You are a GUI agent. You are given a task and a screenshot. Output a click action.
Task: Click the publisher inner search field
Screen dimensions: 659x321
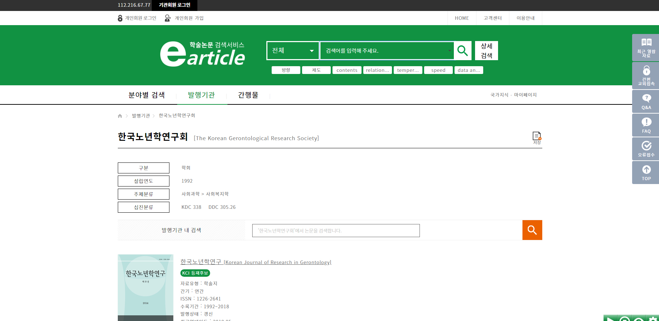click(x=336, y=230)
